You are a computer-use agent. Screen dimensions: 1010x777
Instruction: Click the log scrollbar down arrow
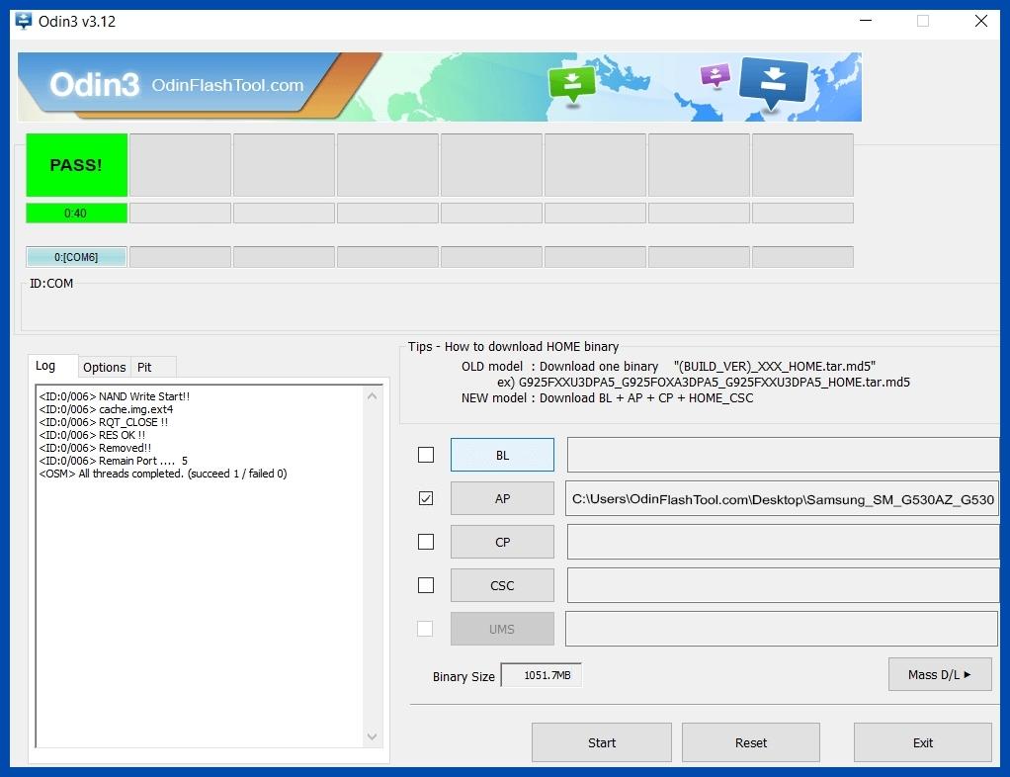[x=372, y=735]
